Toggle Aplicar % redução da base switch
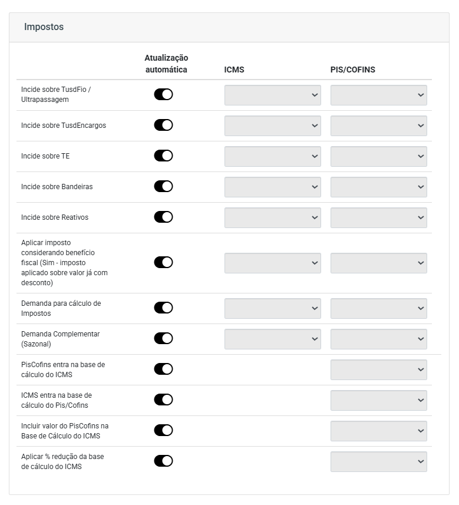The height and width of the screenshot is (505, 459). click(163, 461)
